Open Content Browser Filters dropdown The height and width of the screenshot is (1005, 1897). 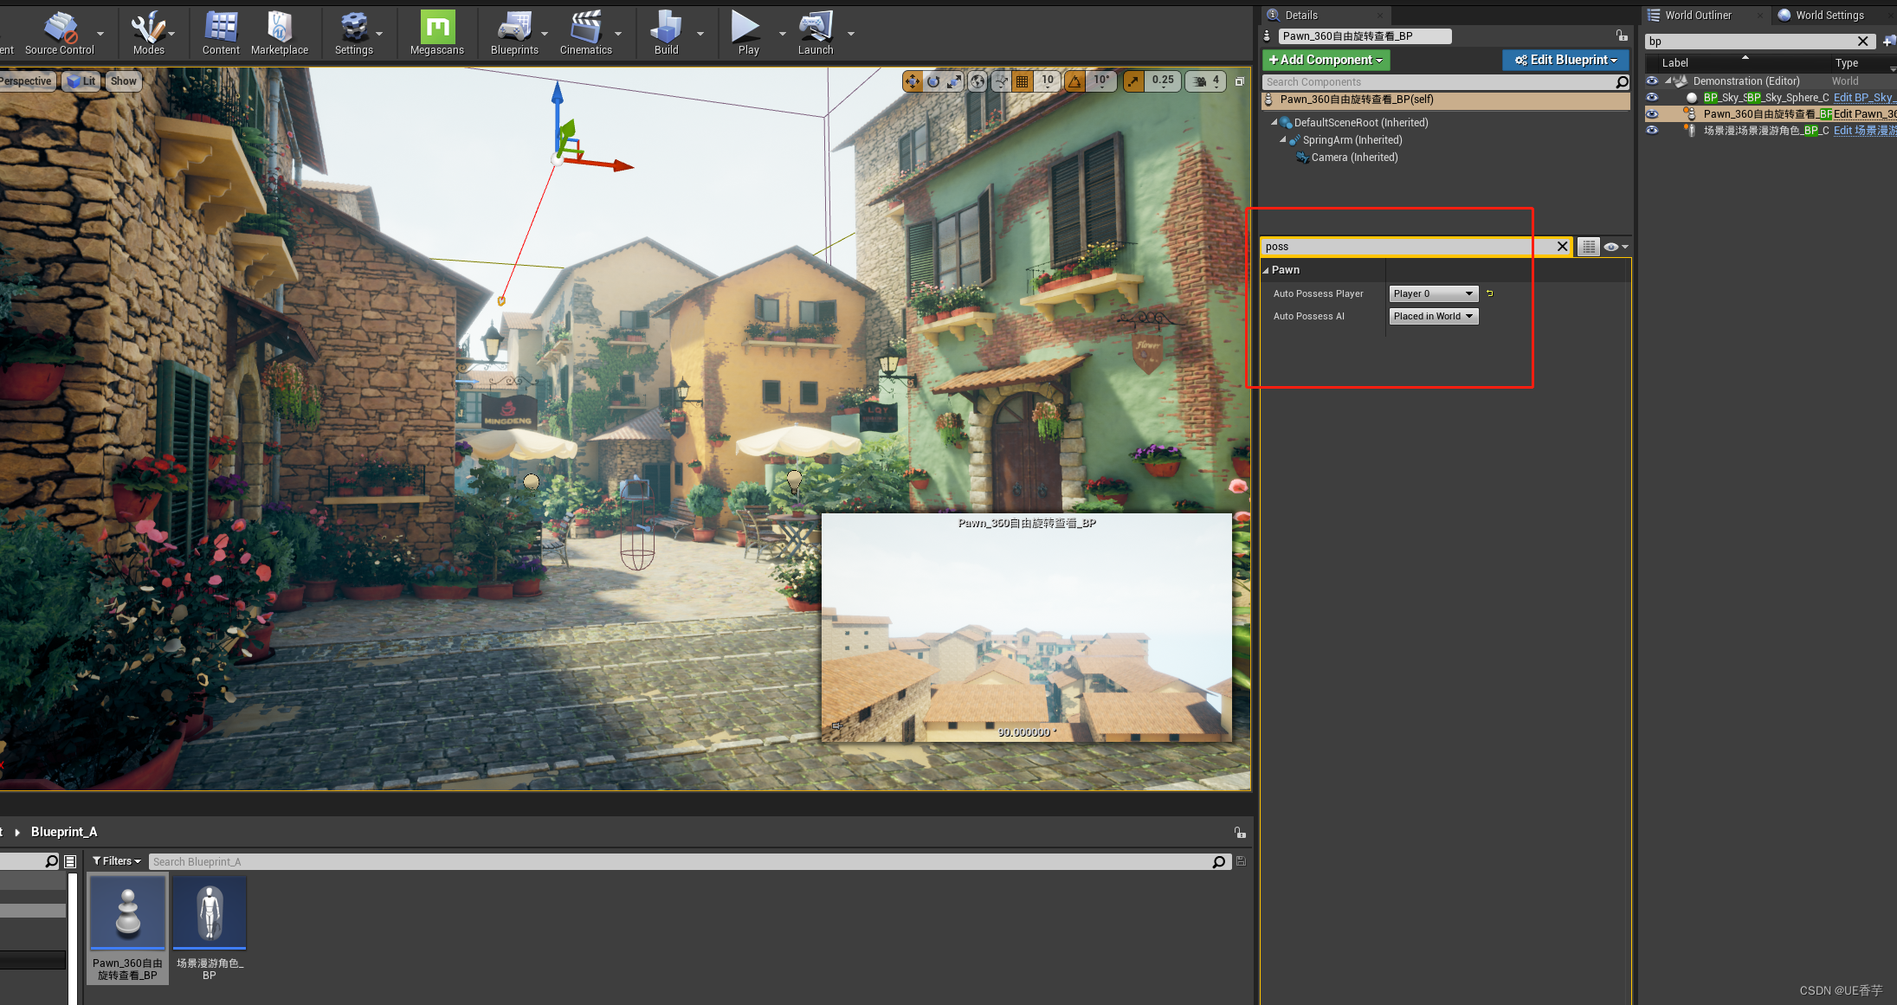[x=117, y=861]
